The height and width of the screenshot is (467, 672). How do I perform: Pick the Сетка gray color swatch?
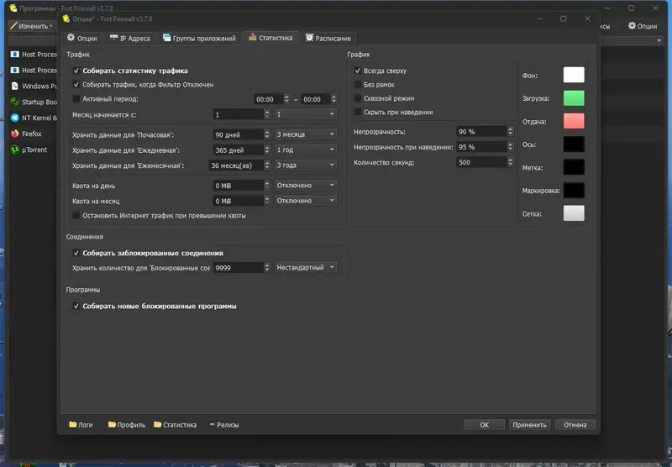point(574,213)
